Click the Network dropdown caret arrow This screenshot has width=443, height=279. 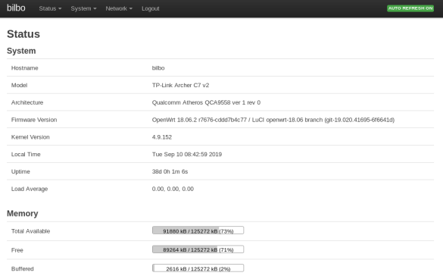131,9
